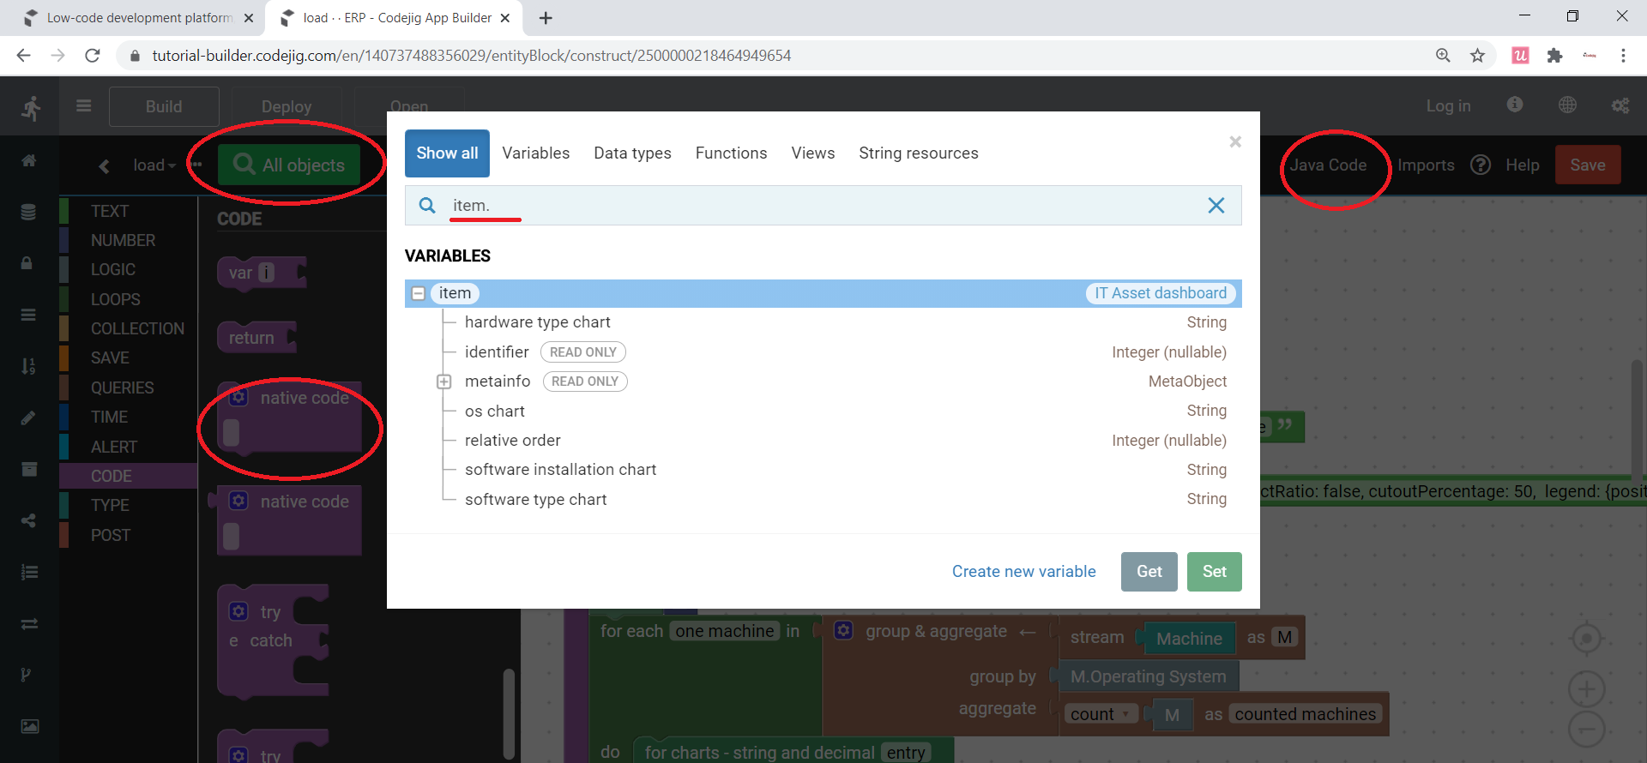Click the globe language icon
This screenshot has width=1647, height=763.
pyautogui.click(x=1566, y=105)
